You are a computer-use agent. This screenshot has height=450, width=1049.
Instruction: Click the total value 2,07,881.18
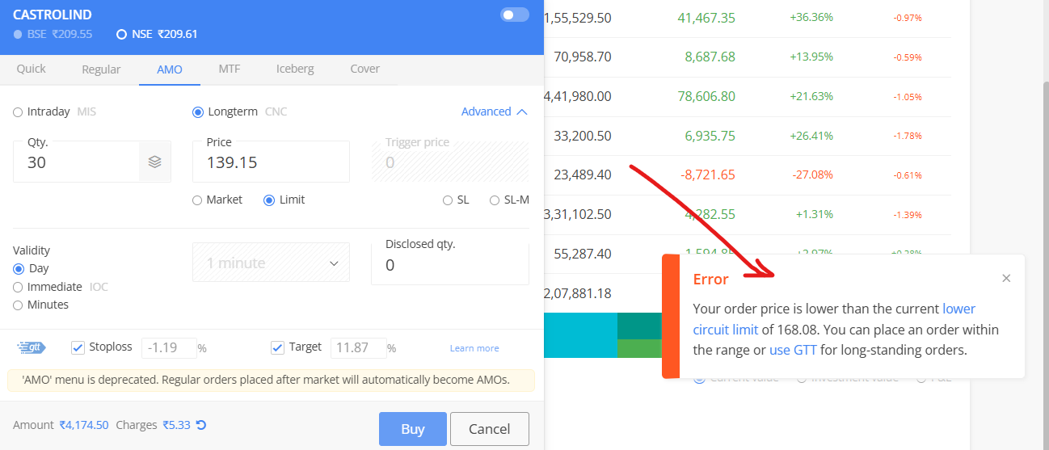[579, 293]
